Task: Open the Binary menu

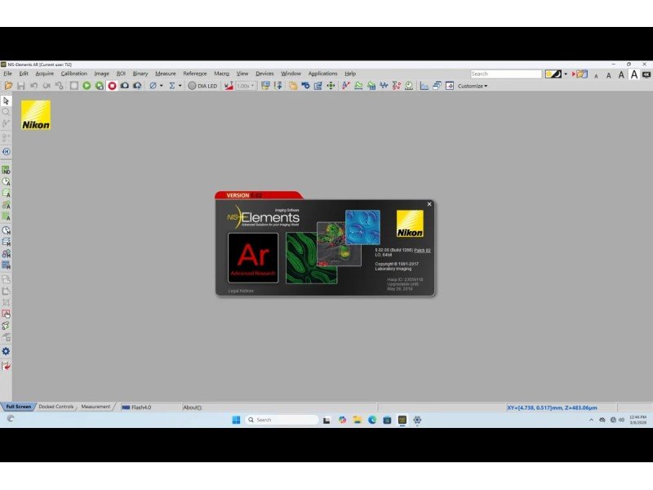Action: [x=140, y=73]
